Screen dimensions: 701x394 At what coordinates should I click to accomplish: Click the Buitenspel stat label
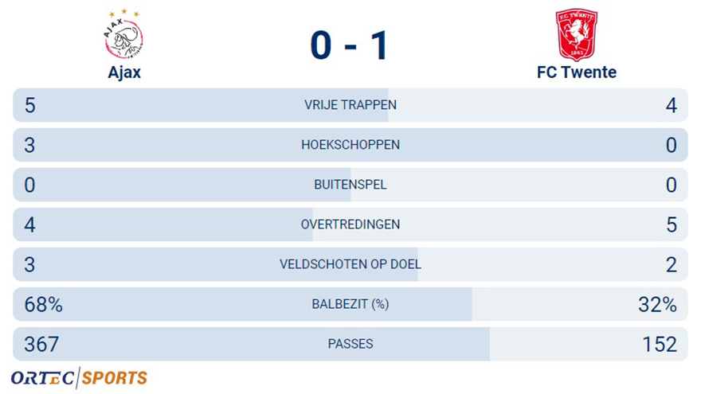pyautogui.click(x=350, y=185)
